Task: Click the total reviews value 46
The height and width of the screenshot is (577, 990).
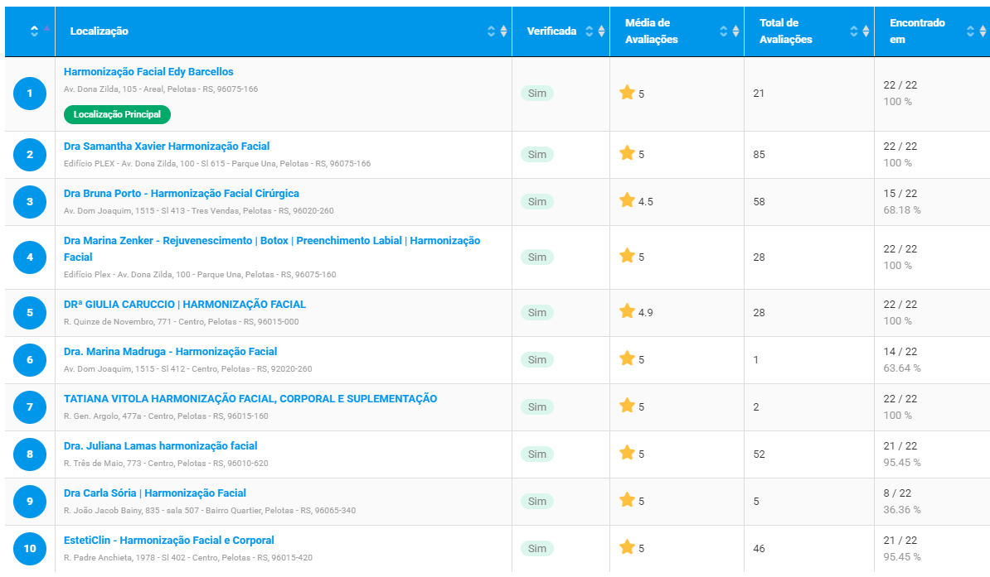Action: pos(759,549)
